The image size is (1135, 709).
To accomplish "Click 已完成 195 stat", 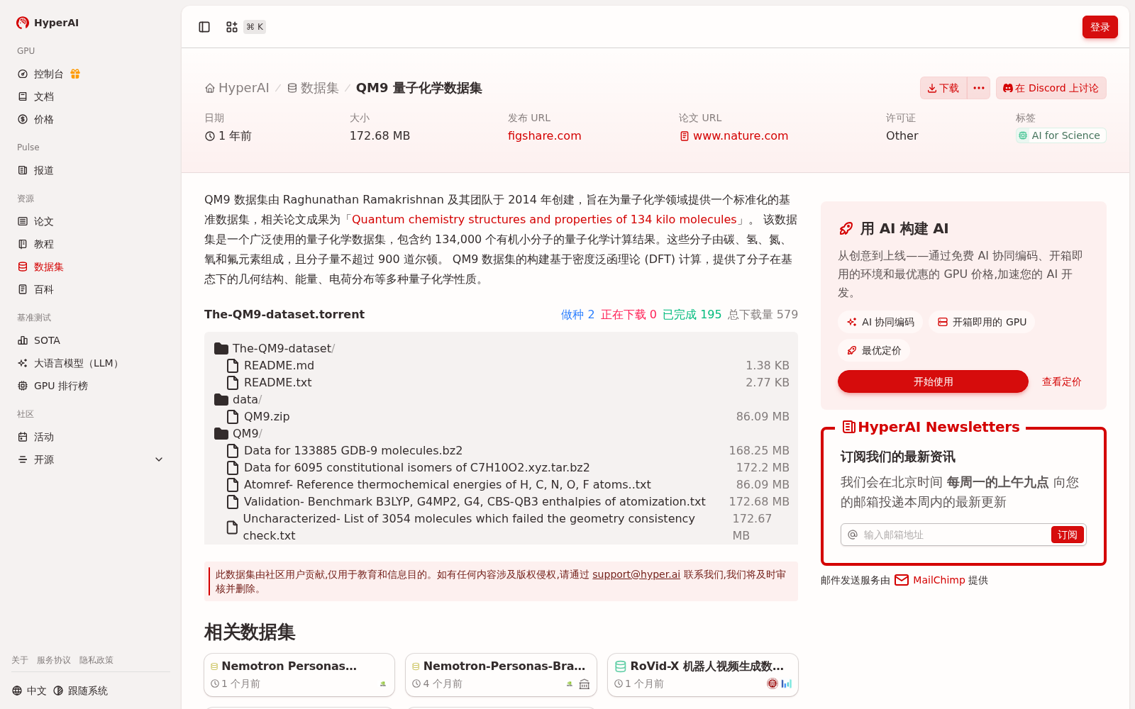I will (x=692, y=314).
